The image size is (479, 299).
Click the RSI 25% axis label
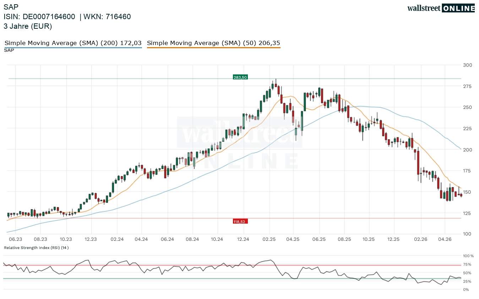click(468, 281)
